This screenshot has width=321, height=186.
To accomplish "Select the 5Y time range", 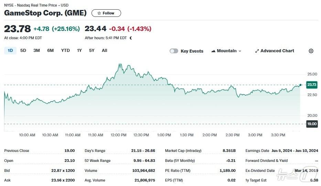I will pyautogui.click(x=92, y=51).
